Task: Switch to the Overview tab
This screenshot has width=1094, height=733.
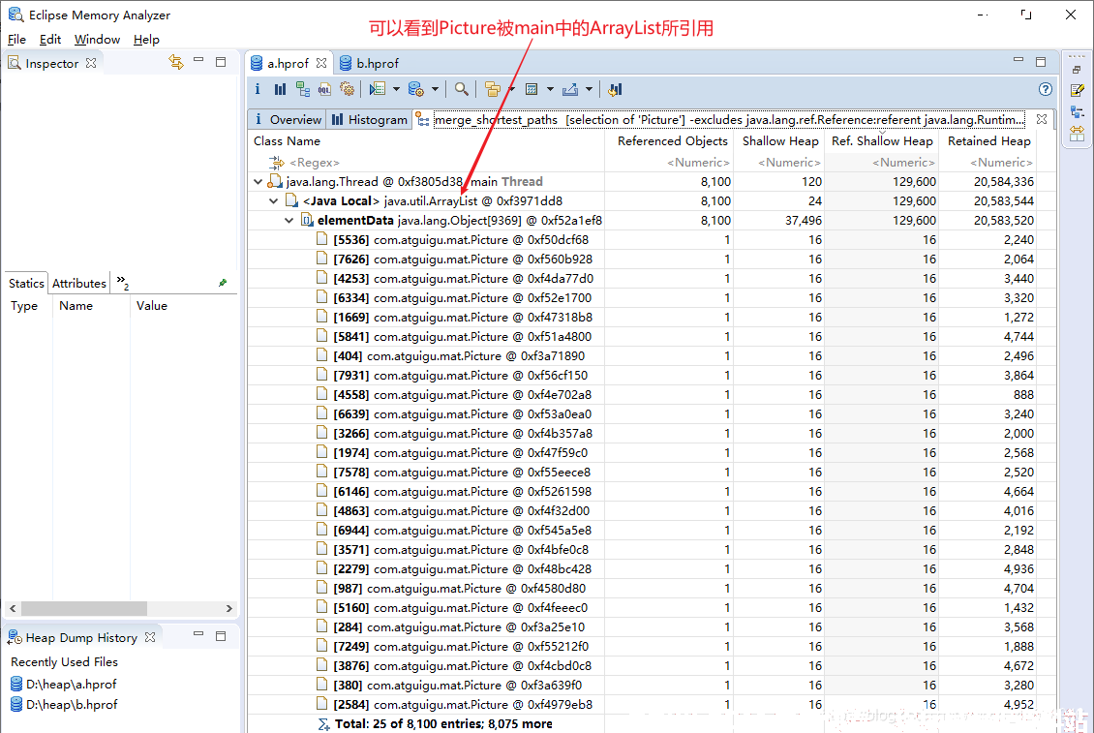Action: [x=288, y=119]
